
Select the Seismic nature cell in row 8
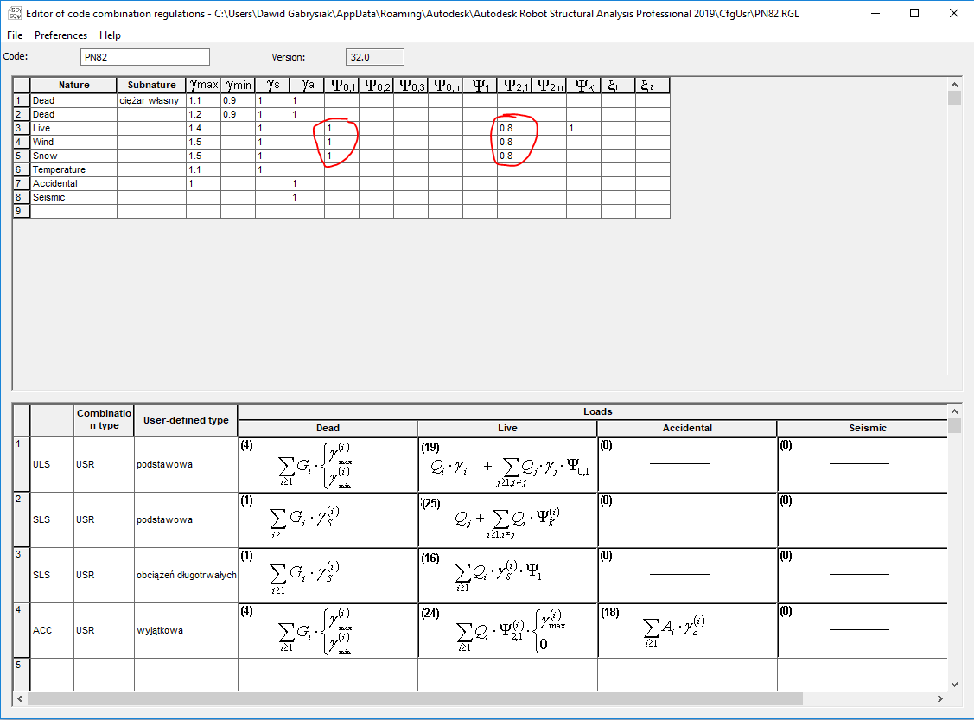click(74, 198)
